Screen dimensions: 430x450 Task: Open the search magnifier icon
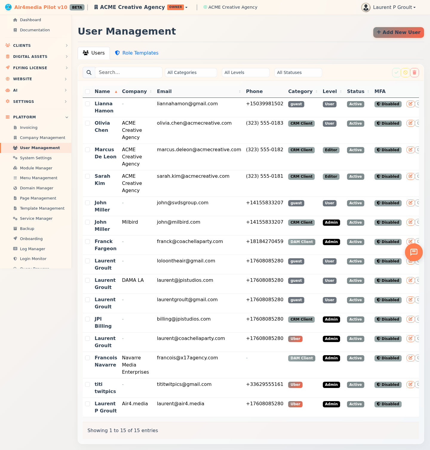point(89,72)
